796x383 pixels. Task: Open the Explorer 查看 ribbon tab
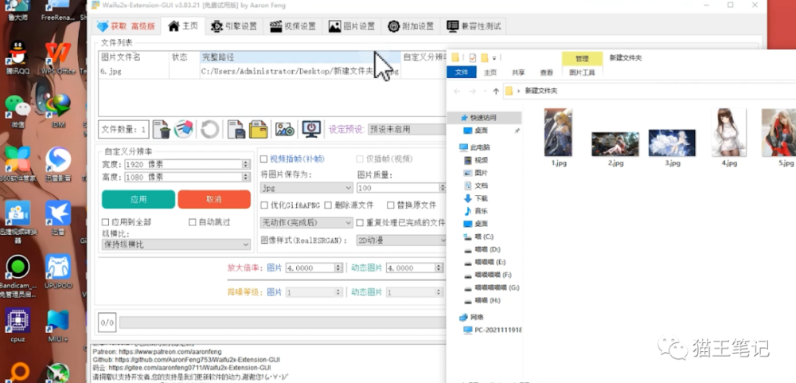546,72
